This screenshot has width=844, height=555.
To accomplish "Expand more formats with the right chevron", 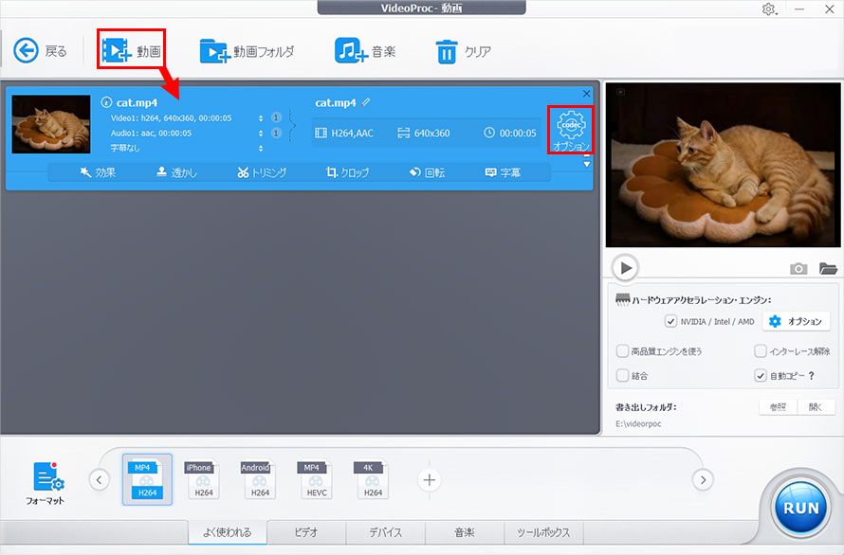I will coord(703,480).
